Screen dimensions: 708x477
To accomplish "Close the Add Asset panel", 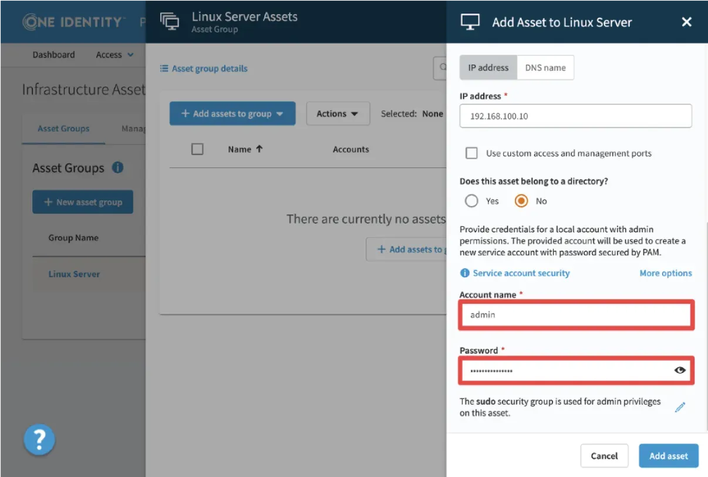I will (x=686, y=22).
